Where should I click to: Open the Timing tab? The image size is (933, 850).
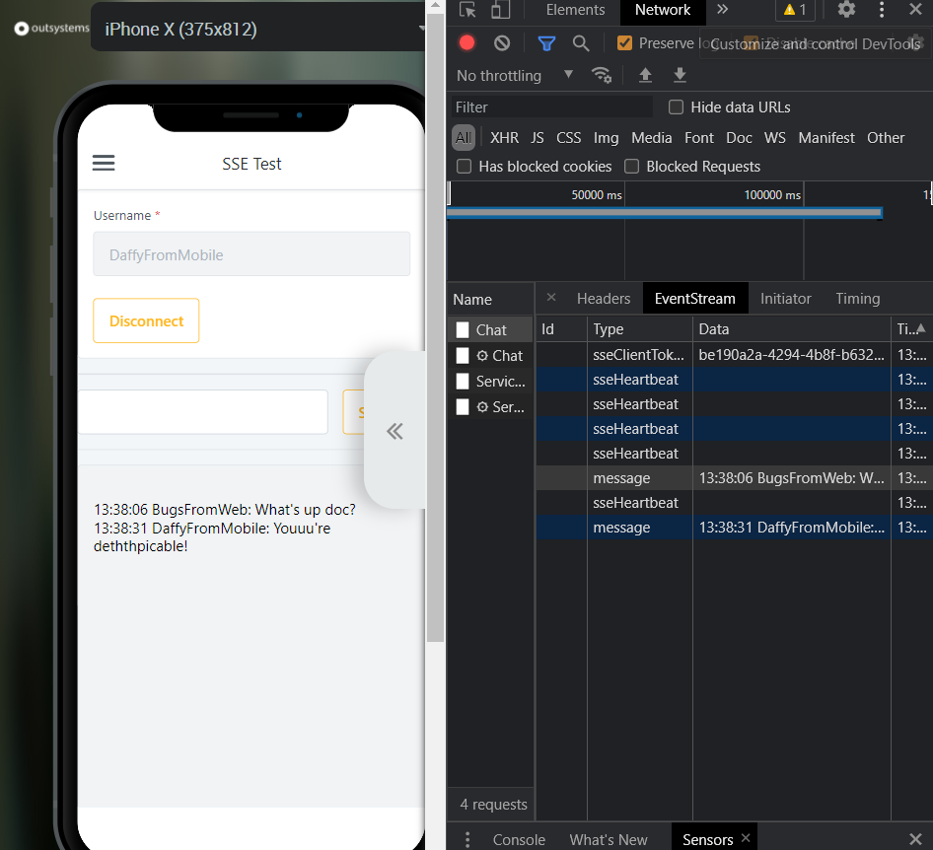pos(857,299)
